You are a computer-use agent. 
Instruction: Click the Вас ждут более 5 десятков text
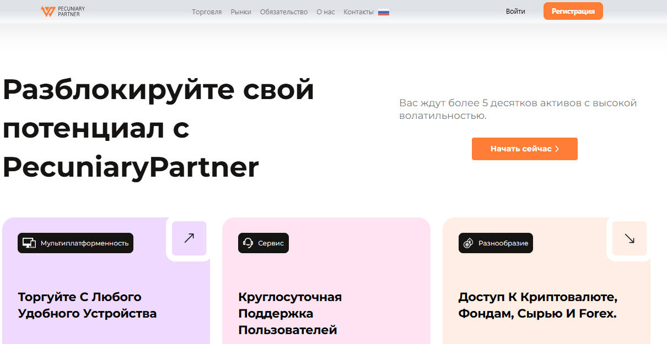[518, 109]
